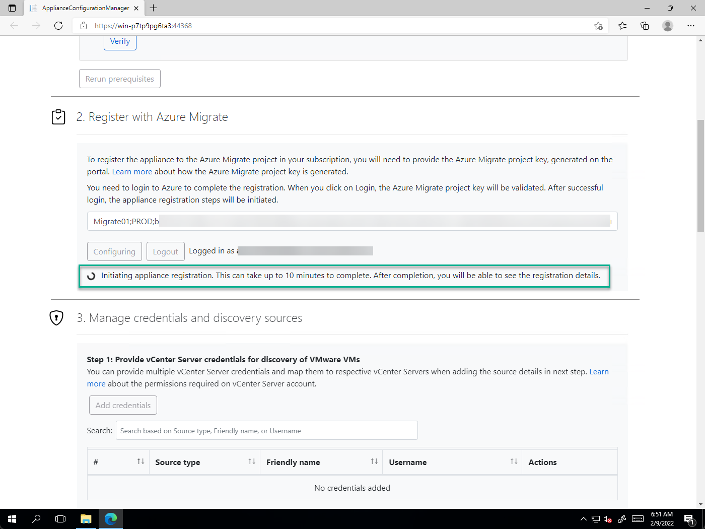Open File Explorer from taskbar
The height and width of the screenshot is (529, 705).
coord(86,519)
